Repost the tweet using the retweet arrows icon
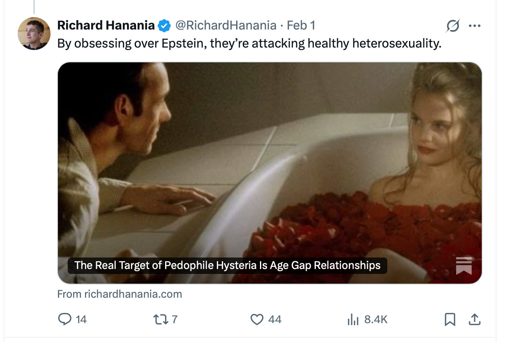The height and width of the screenshot is (342, 506). (x=159, y=319)
